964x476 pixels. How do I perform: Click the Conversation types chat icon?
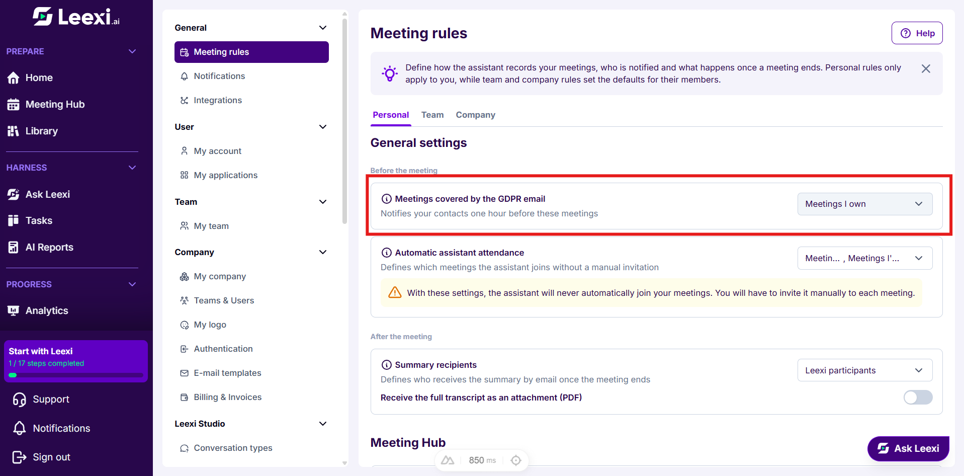184,448
